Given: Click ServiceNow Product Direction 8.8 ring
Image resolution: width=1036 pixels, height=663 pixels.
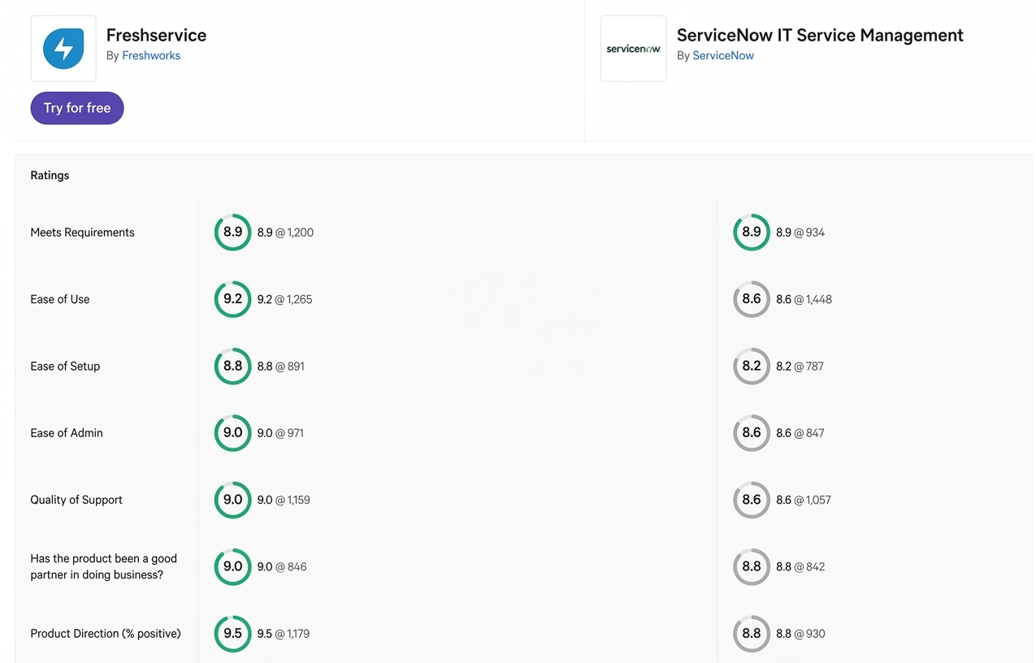Looking at the screenshot, I should click(x=752, y=634).
